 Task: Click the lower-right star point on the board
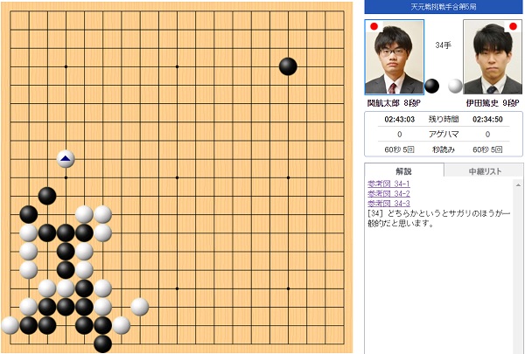click(x=288, y=288)
